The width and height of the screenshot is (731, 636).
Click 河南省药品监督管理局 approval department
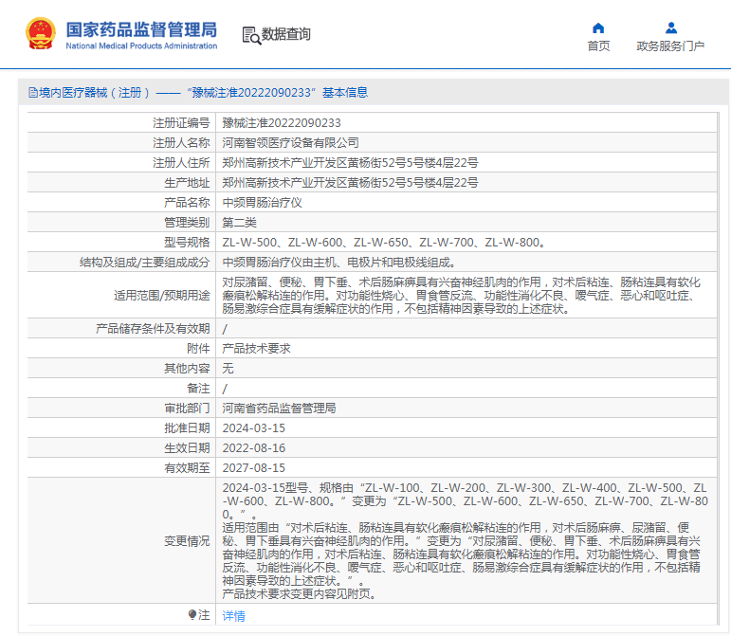point(280,409)
